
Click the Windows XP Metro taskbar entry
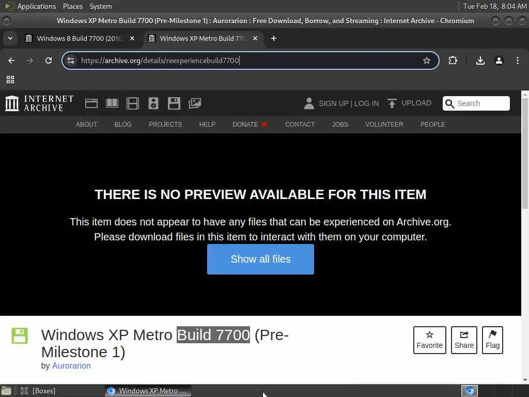click(x=147, y=391)
